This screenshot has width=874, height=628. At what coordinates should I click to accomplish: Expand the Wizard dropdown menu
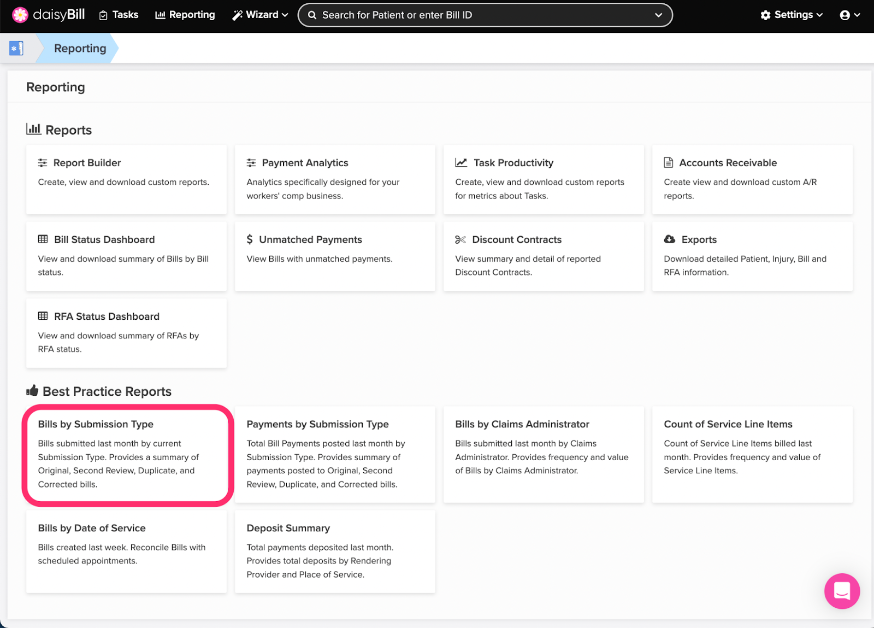pyautogui.click(x=260, y=15)
